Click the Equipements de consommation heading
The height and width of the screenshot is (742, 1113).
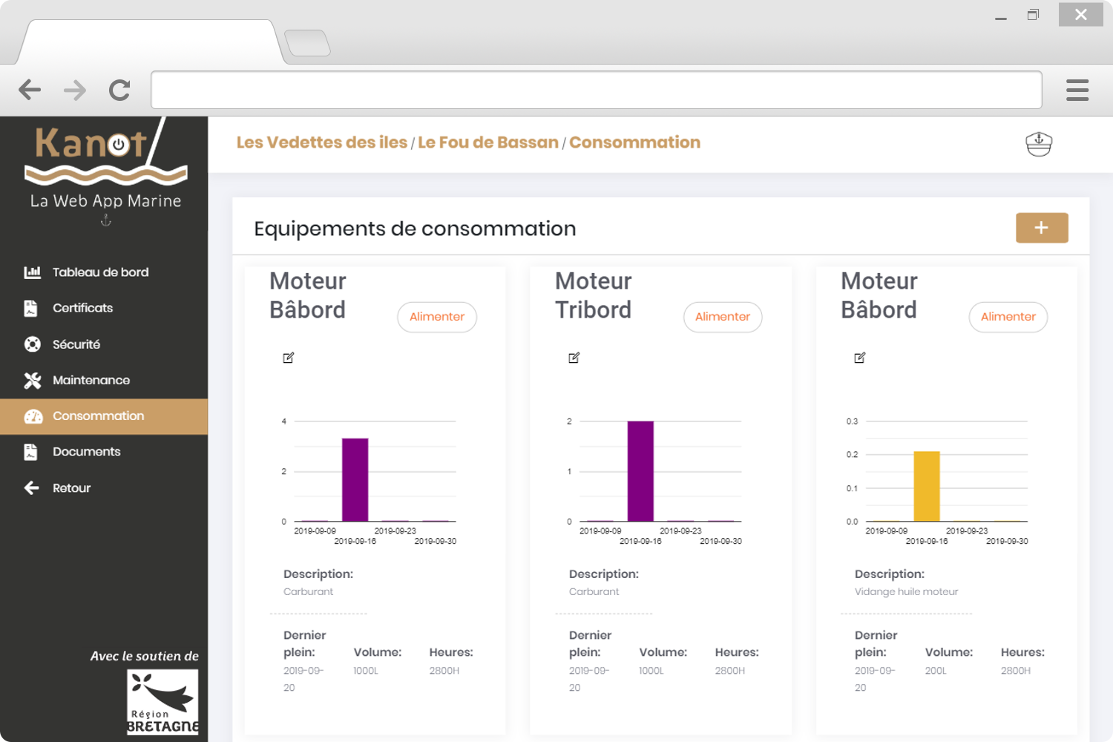[x=415, y=229]
